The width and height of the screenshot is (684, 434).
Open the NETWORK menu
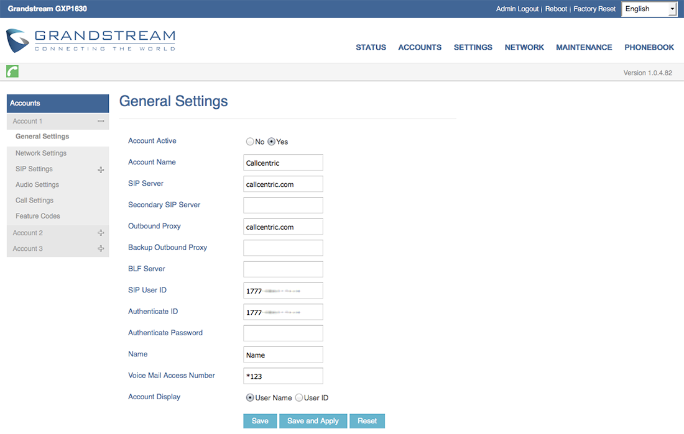[x=524, y=47]
